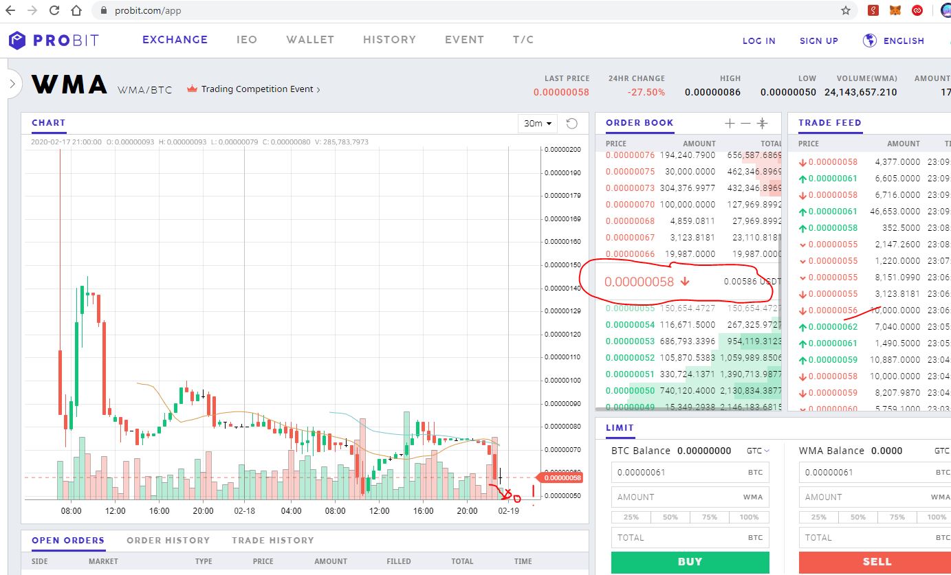Image resolution: width=951 pixels, height=575 pixels.
Task: Click SIGN UP link
Action: [819, 41]
